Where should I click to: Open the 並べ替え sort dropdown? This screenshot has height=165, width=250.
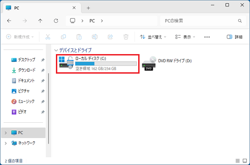click(153, 37)
